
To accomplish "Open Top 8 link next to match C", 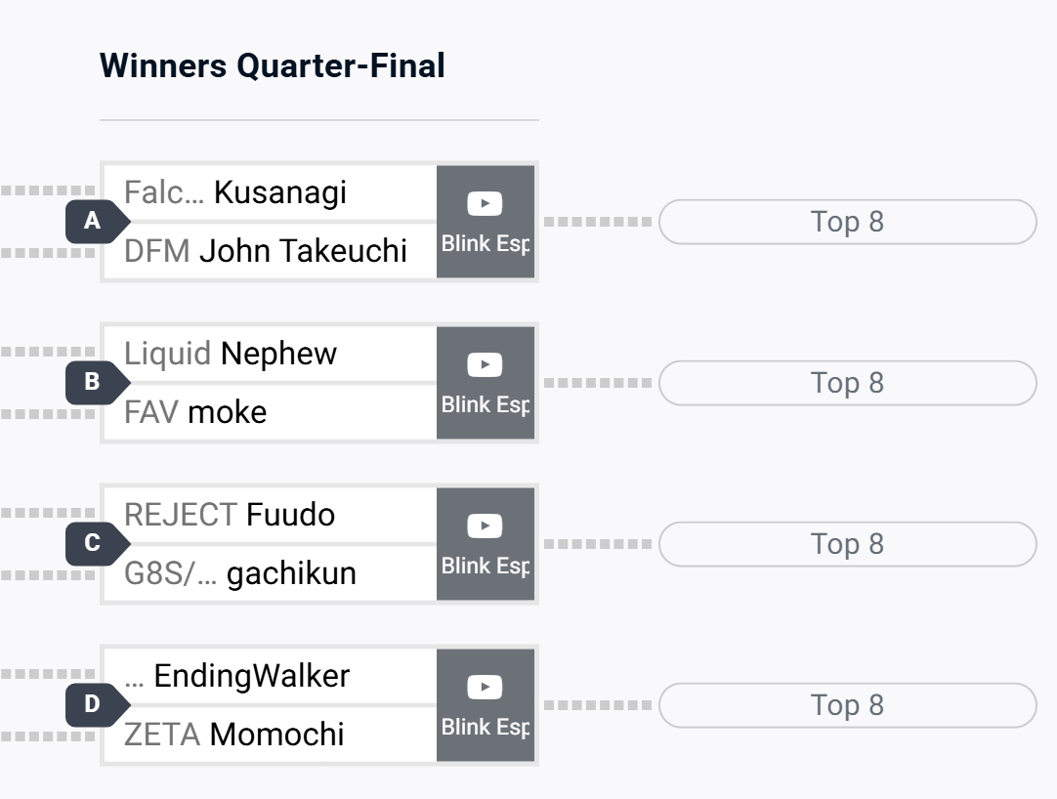I will [847, 544].
